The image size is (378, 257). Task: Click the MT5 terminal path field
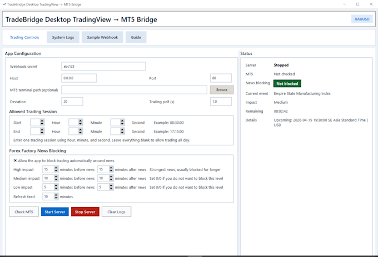pos(134,90)
